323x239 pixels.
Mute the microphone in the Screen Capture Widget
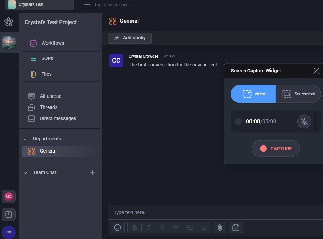[x=304, y=121]
